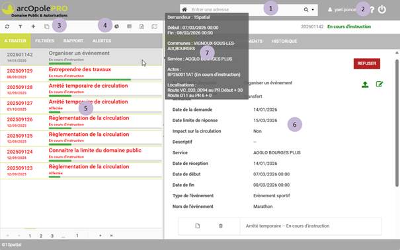The height and width of the screenshot is (250, 400).
Task: Click the green upload icon
Action: coord(365,84)
